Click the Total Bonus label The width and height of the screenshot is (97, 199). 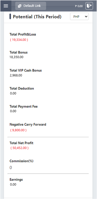19,52
